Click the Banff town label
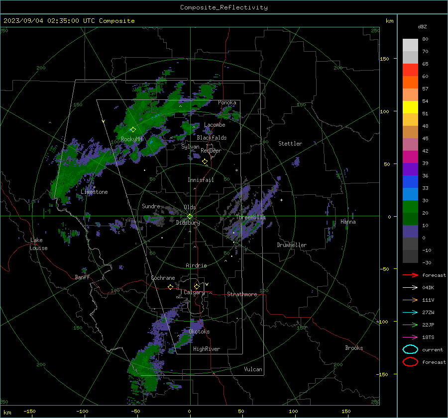 point(82,277)
